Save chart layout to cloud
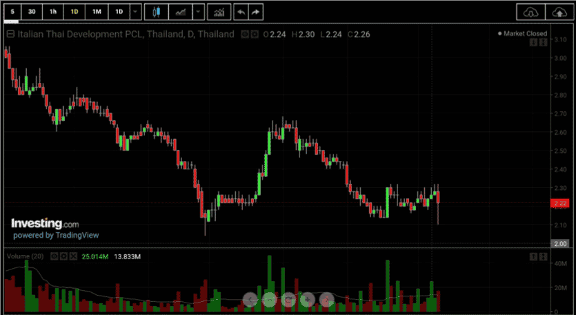Screen dimensions: 576x315 click(559, 12)
